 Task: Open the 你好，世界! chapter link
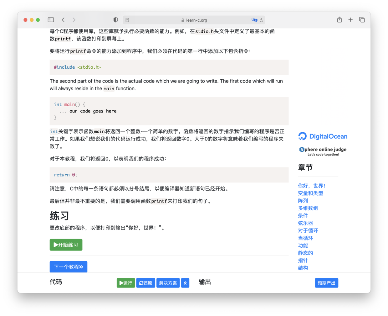[312, 186]
